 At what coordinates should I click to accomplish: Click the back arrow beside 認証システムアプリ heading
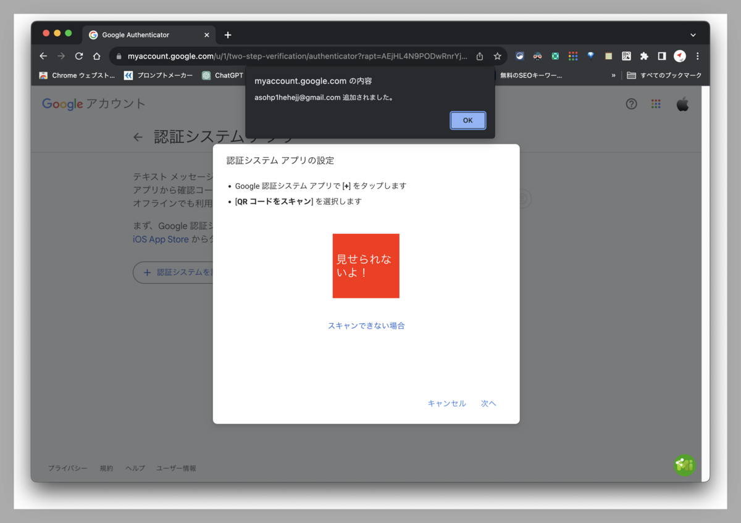click(x=138, y=137)
